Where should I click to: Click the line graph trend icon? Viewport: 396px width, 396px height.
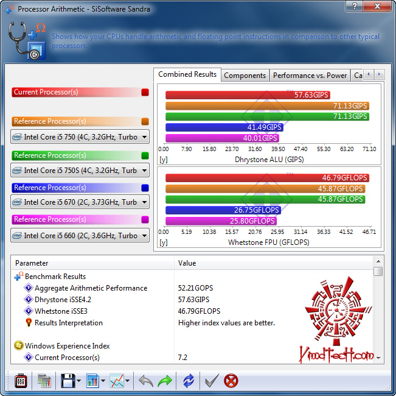(x=117, y=381)
